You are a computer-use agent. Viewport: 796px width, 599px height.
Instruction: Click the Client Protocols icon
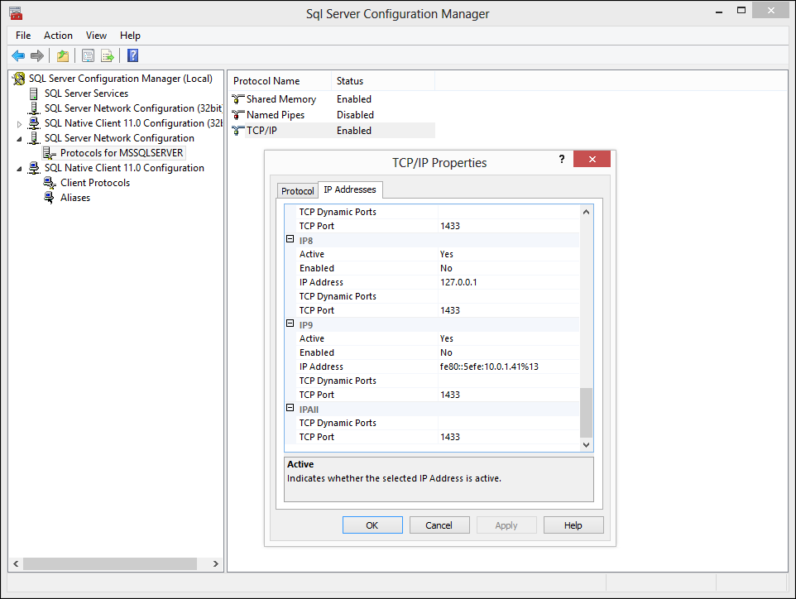tap(50, 183)
